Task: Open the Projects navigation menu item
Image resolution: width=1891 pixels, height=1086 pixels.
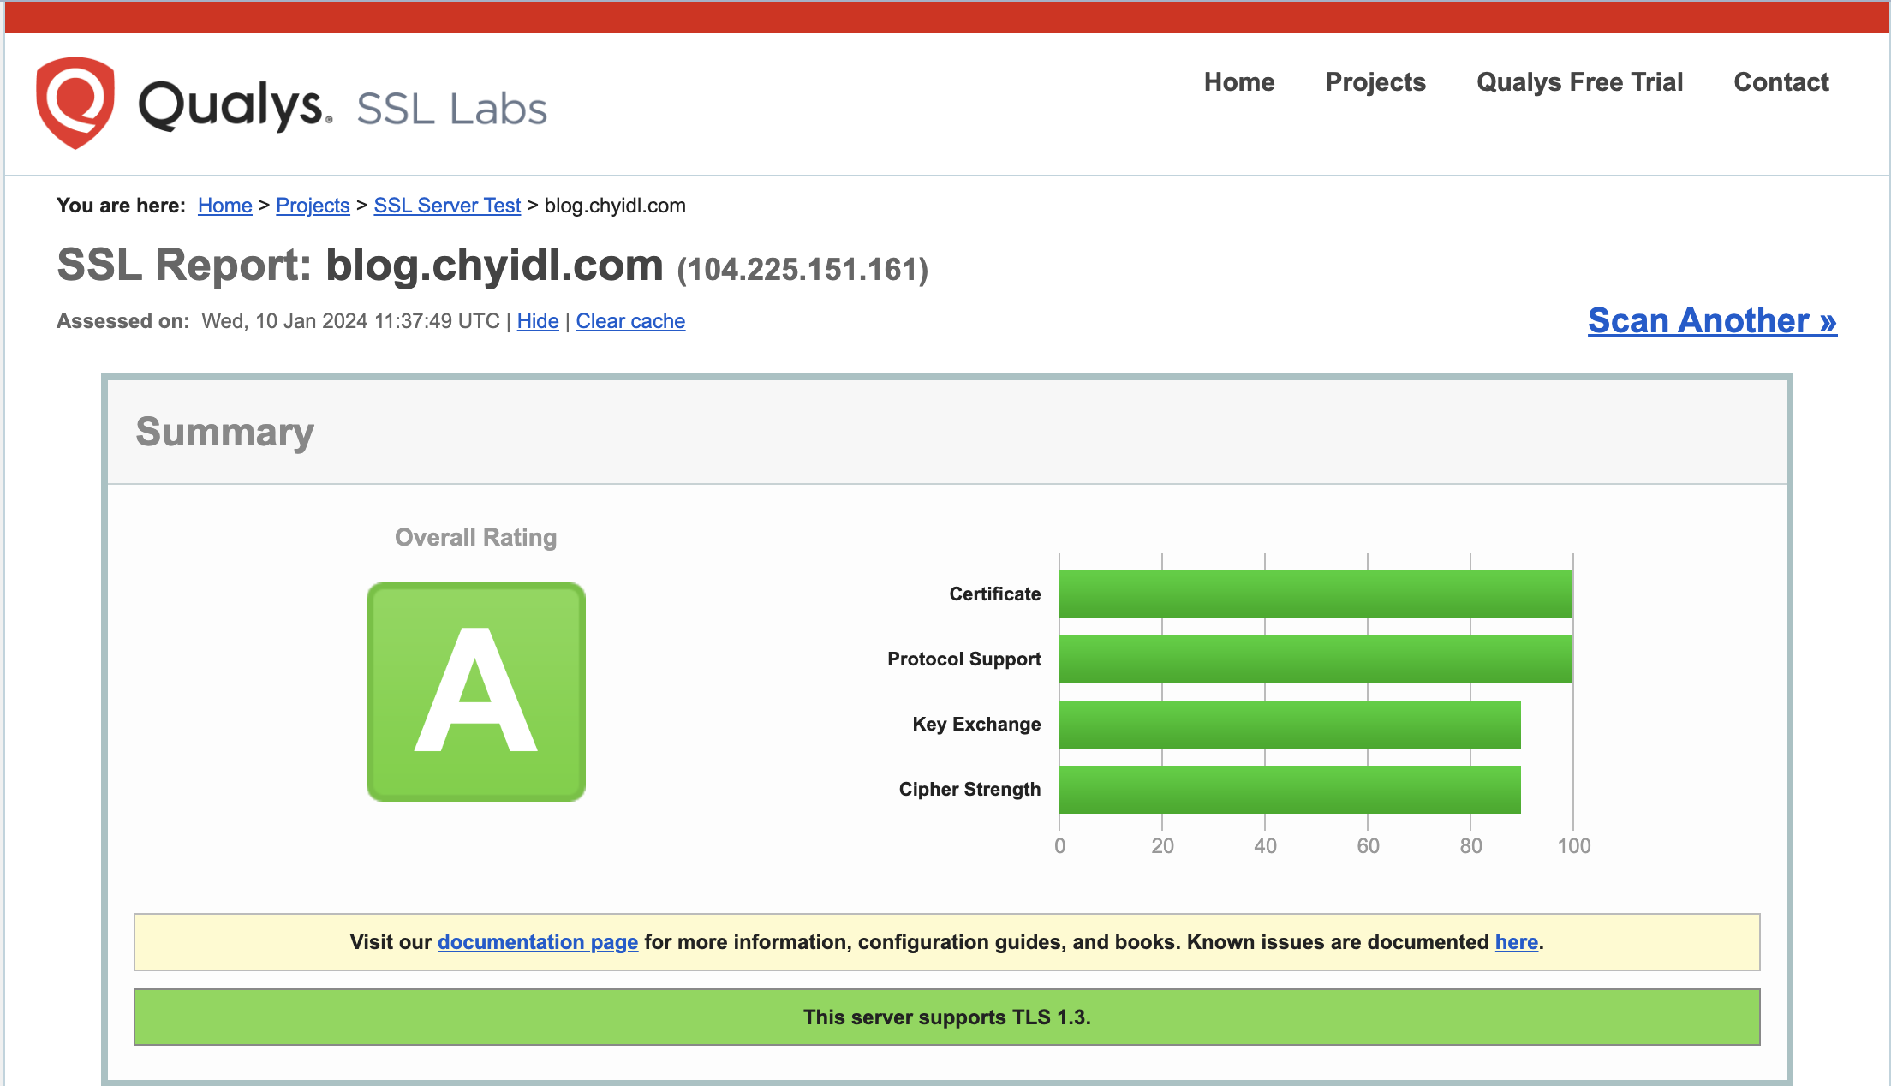Action: [1375, 82]
